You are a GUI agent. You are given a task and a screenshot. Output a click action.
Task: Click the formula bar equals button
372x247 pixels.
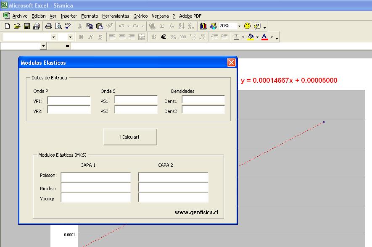pos(67,46)
